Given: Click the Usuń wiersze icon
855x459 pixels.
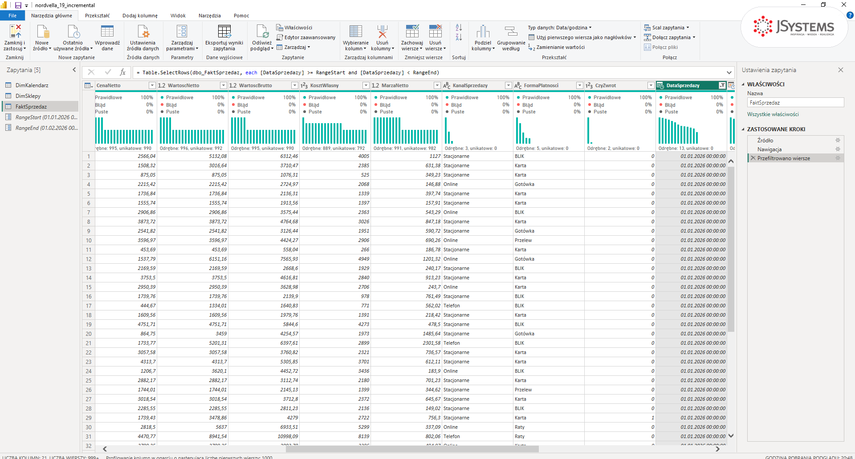Looking at the screenshot, I should tap(435, 31).
